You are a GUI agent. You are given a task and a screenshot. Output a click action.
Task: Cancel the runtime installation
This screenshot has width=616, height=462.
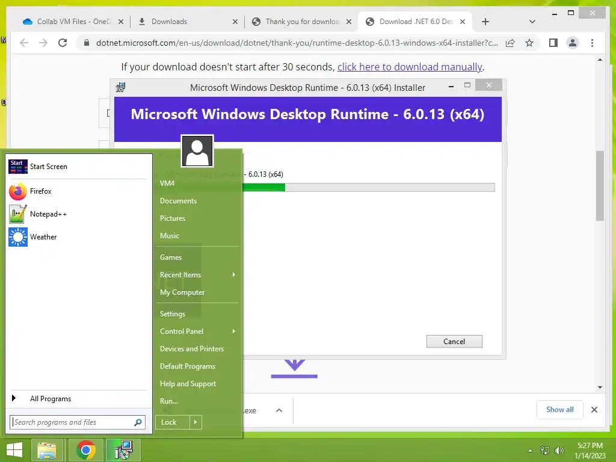pos(454,342)
